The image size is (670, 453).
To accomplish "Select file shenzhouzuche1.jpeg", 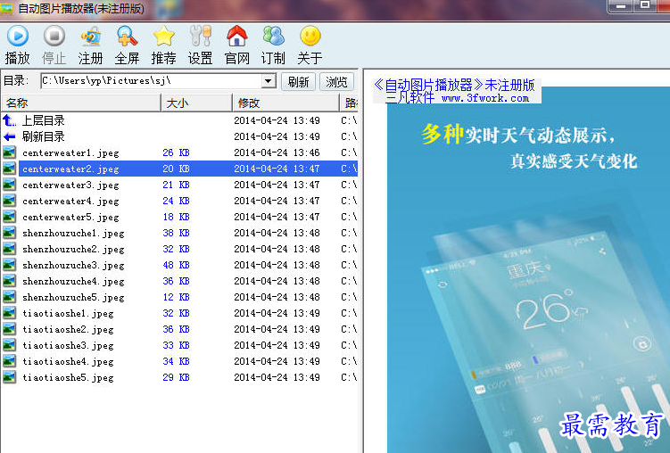I will pyautogui.click(x=73, y=233).
